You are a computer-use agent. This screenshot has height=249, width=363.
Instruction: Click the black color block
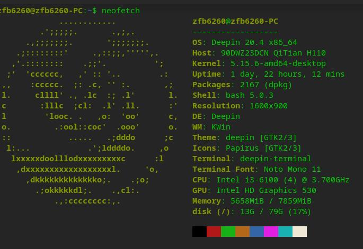pyautogui.click(x=199, y=232)
